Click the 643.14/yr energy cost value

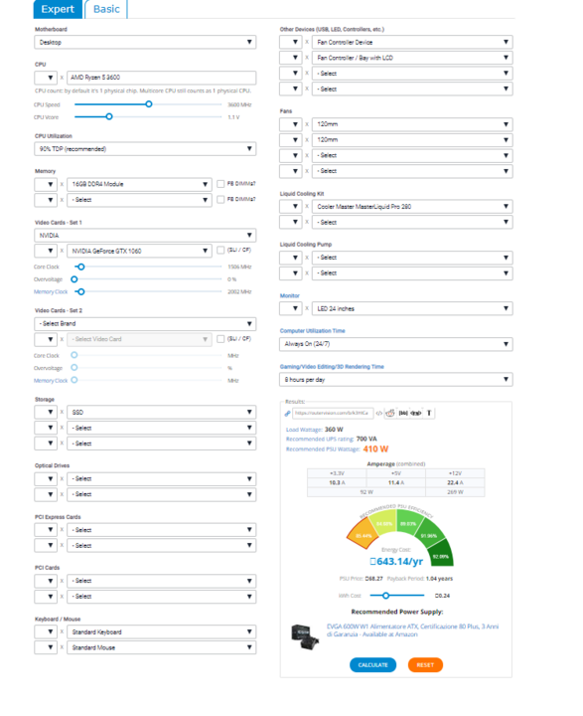[396, 561]
